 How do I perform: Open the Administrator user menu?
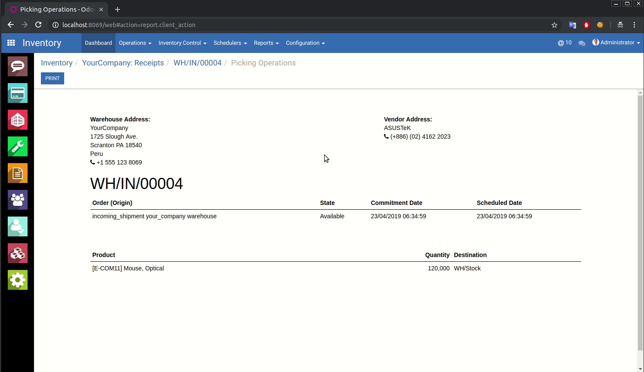click(x=616, y=43)
